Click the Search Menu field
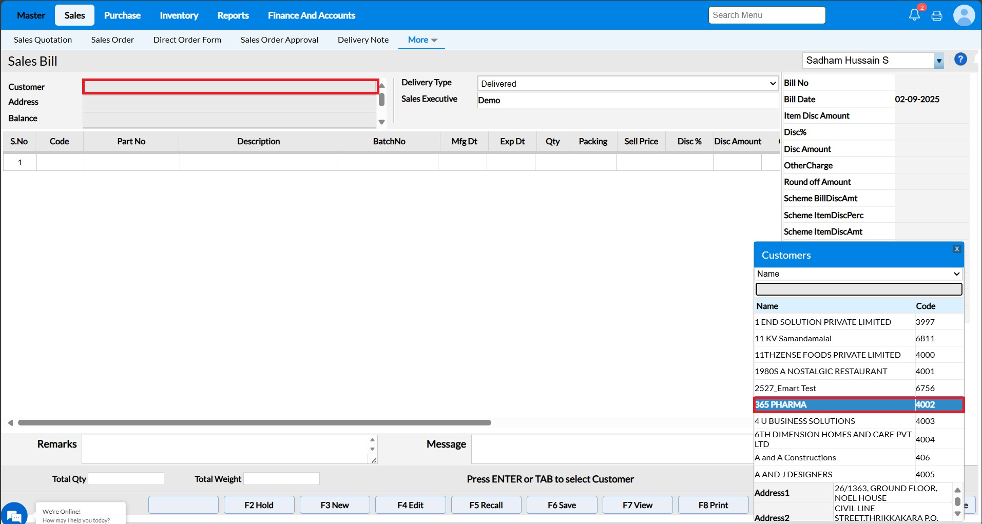The image size is (982, 524). pyautogui.click(x=767, y=15)
